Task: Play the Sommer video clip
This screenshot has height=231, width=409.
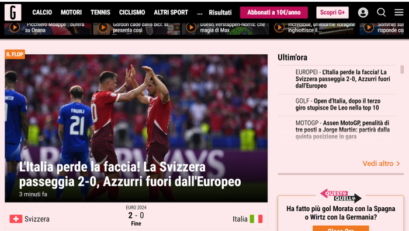Action: click(x=369, y=27)
